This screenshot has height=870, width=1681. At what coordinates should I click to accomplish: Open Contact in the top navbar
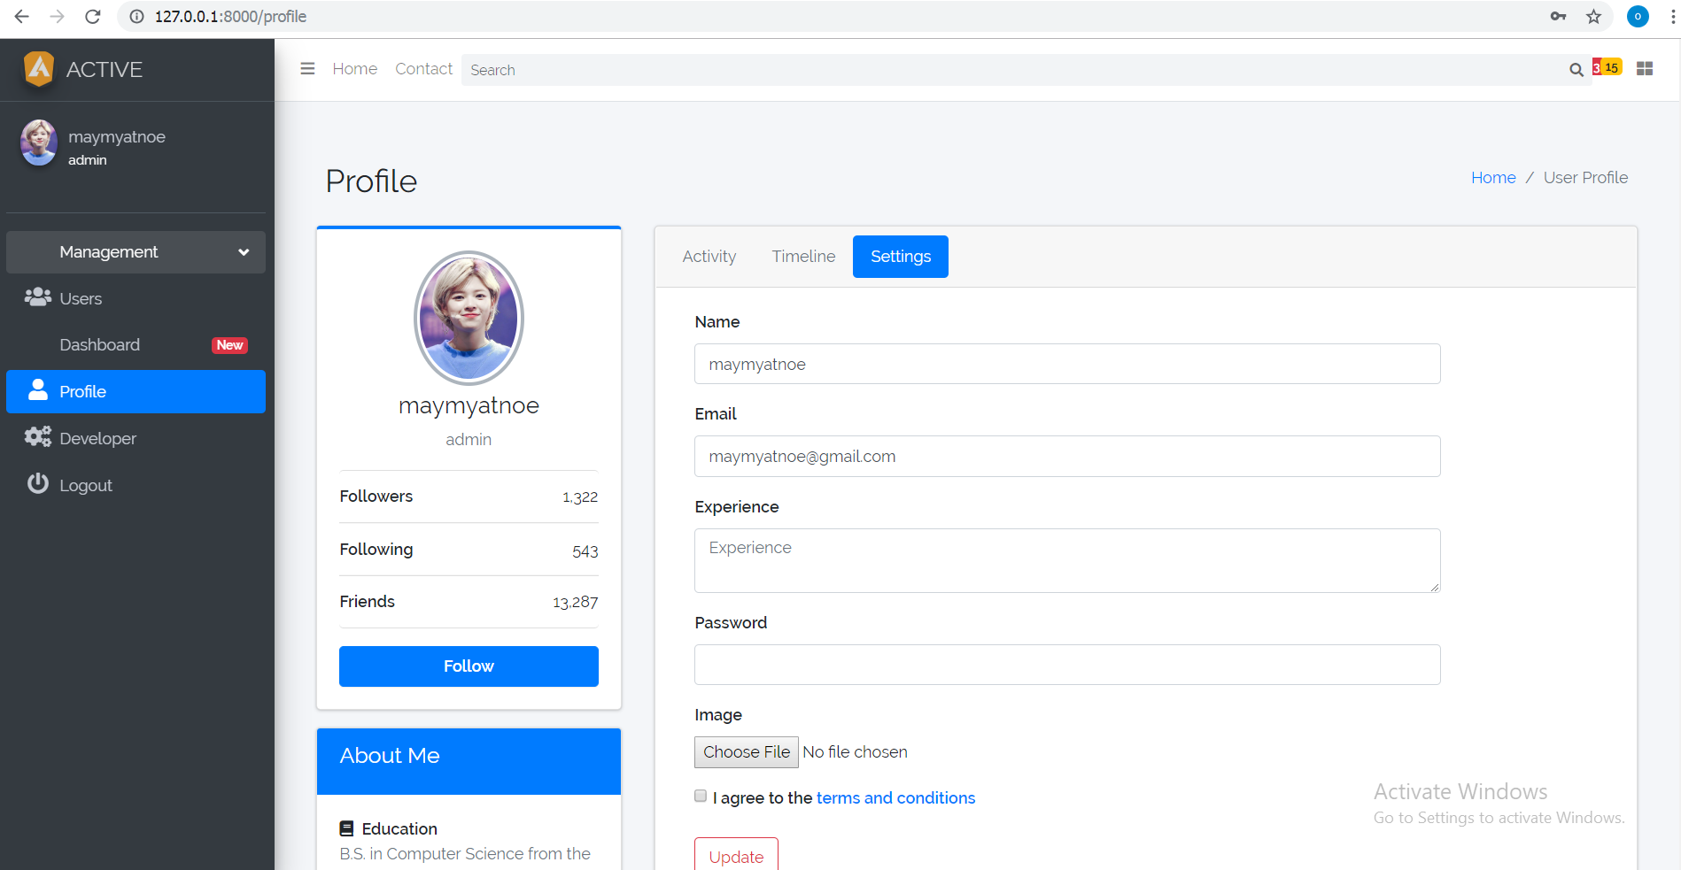pos(423,69)
